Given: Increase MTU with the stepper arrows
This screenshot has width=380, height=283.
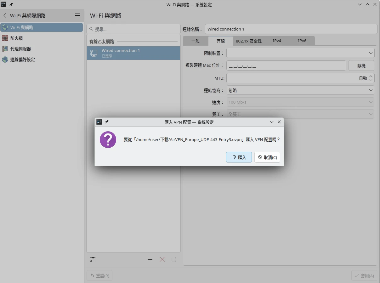Looking at the screenshot, I should click(371, 76).
